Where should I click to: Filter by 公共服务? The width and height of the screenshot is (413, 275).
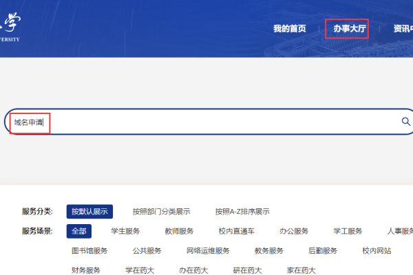tap(147, 250)
